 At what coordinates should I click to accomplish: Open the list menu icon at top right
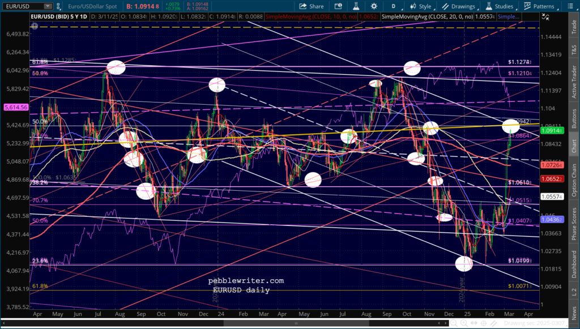tap(570, 6)
